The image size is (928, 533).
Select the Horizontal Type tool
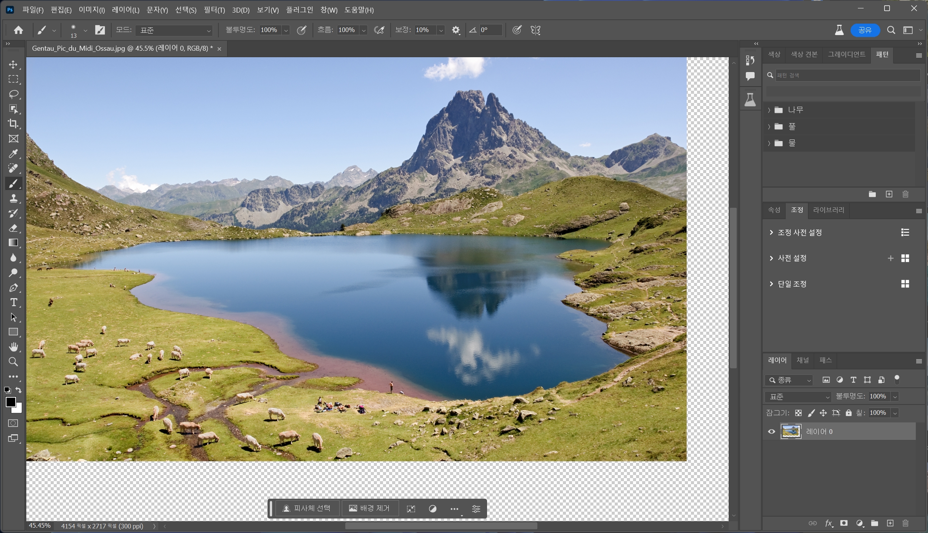pos(13,302)
